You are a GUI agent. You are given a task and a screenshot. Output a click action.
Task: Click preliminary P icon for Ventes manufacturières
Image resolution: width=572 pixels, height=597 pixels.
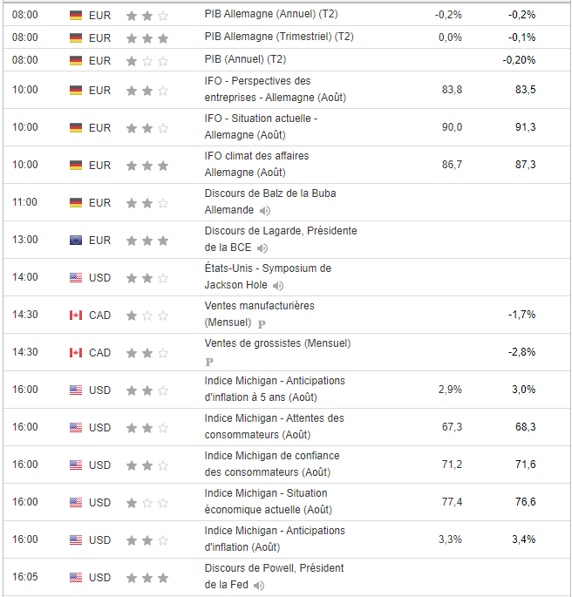(x=262, y=323)
